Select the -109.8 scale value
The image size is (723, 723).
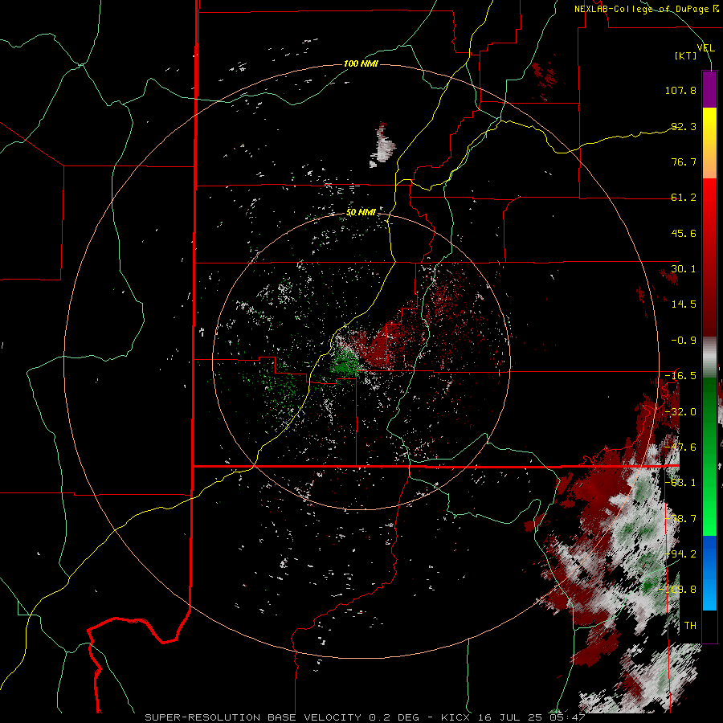click(678, 590)
